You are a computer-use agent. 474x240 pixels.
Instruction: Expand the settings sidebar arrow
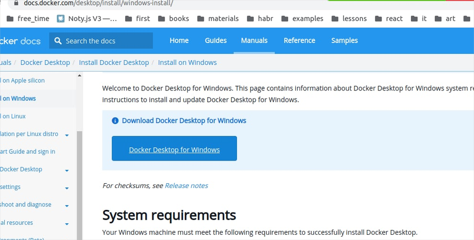coord(67,188)
